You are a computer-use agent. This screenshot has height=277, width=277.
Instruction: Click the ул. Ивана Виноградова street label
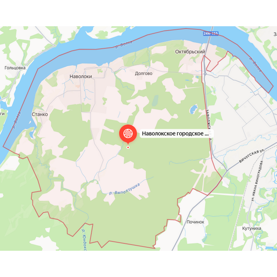pos(257,181)
